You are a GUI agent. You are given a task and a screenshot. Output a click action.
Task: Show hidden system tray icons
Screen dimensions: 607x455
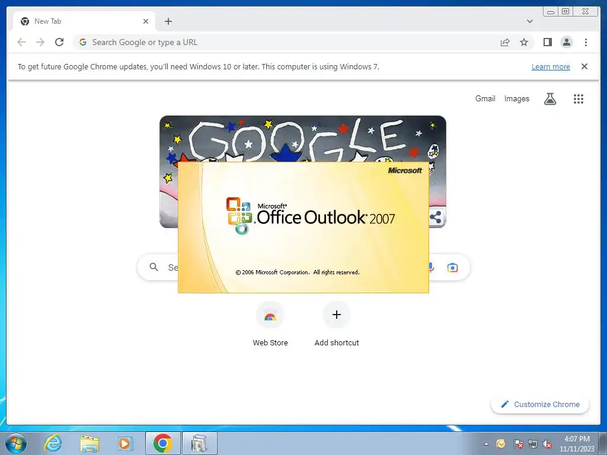click(486, 444)
